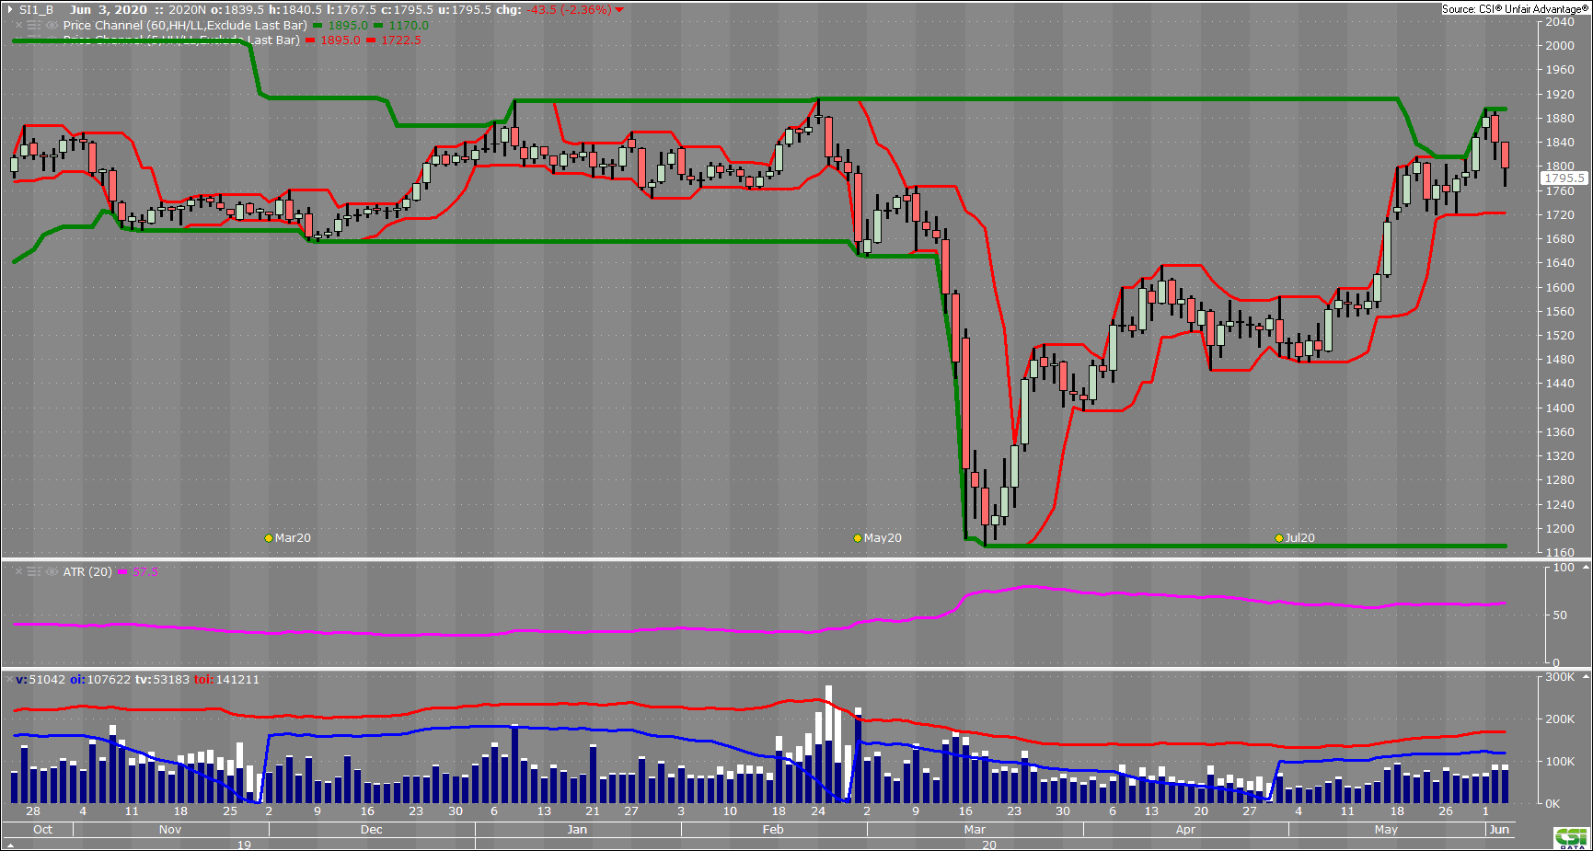Click the 2020N contract label
Viewport: 1593px width, 851px height.
click(187, 10)
